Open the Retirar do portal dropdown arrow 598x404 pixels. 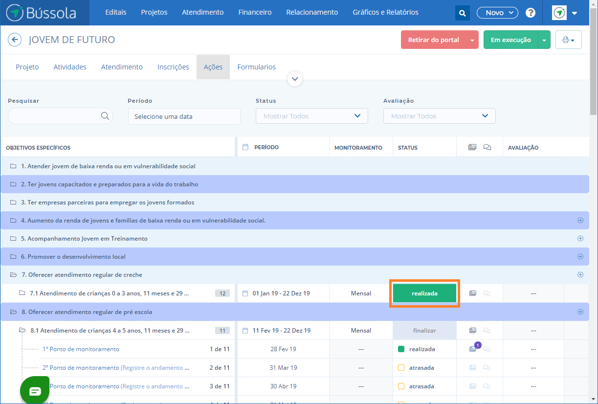pos(472,40)
